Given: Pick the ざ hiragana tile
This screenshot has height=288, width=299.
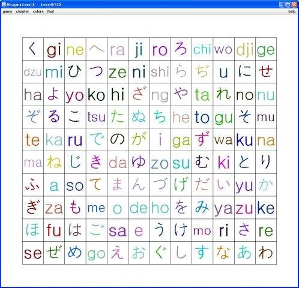Looking at the screenshot, I should click(x=139, y=94).
